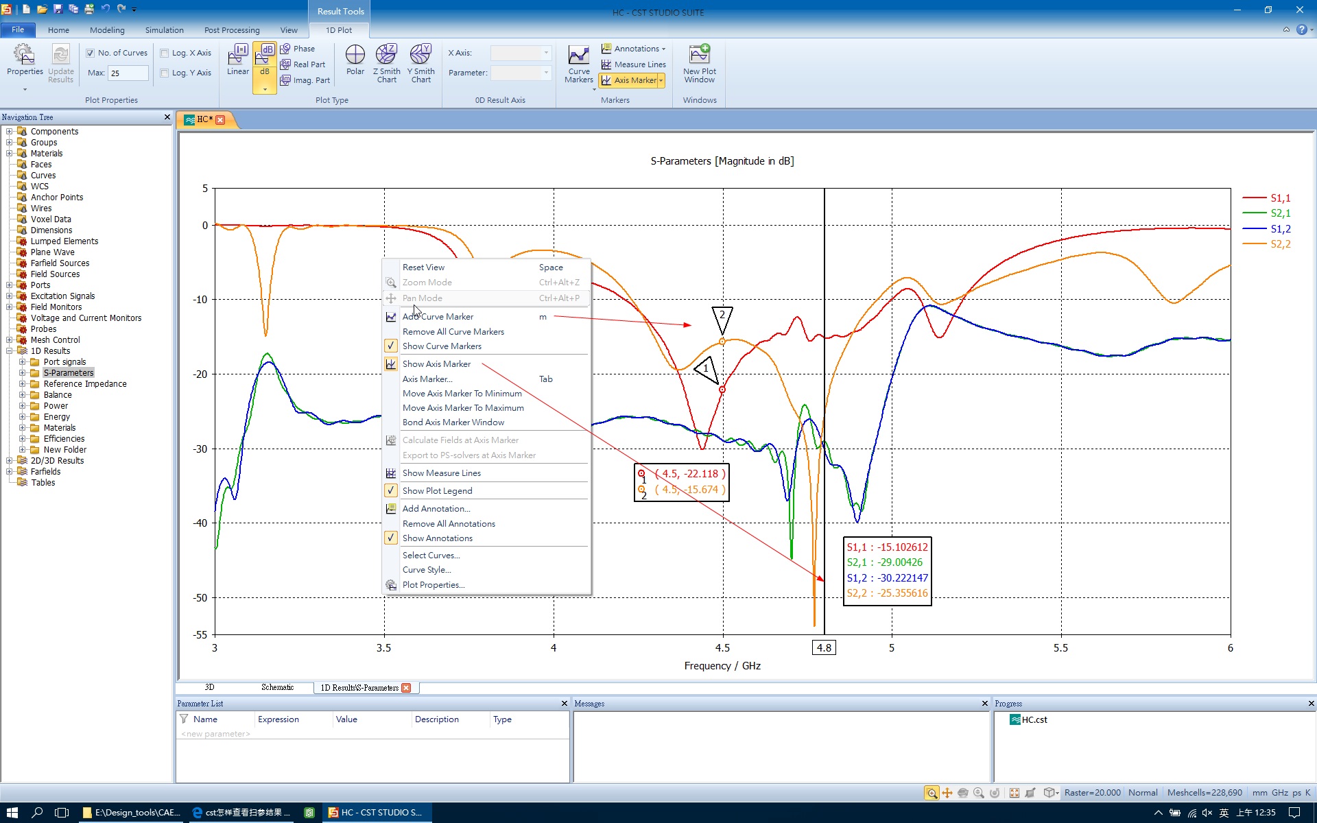Viewport: 1317px width, 823px height.
Task: Click the new parameter entry row
Action: pos(372,734)
